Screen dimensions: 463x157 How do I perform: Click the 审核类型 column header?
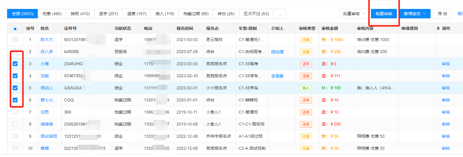[x=307, y=29]
